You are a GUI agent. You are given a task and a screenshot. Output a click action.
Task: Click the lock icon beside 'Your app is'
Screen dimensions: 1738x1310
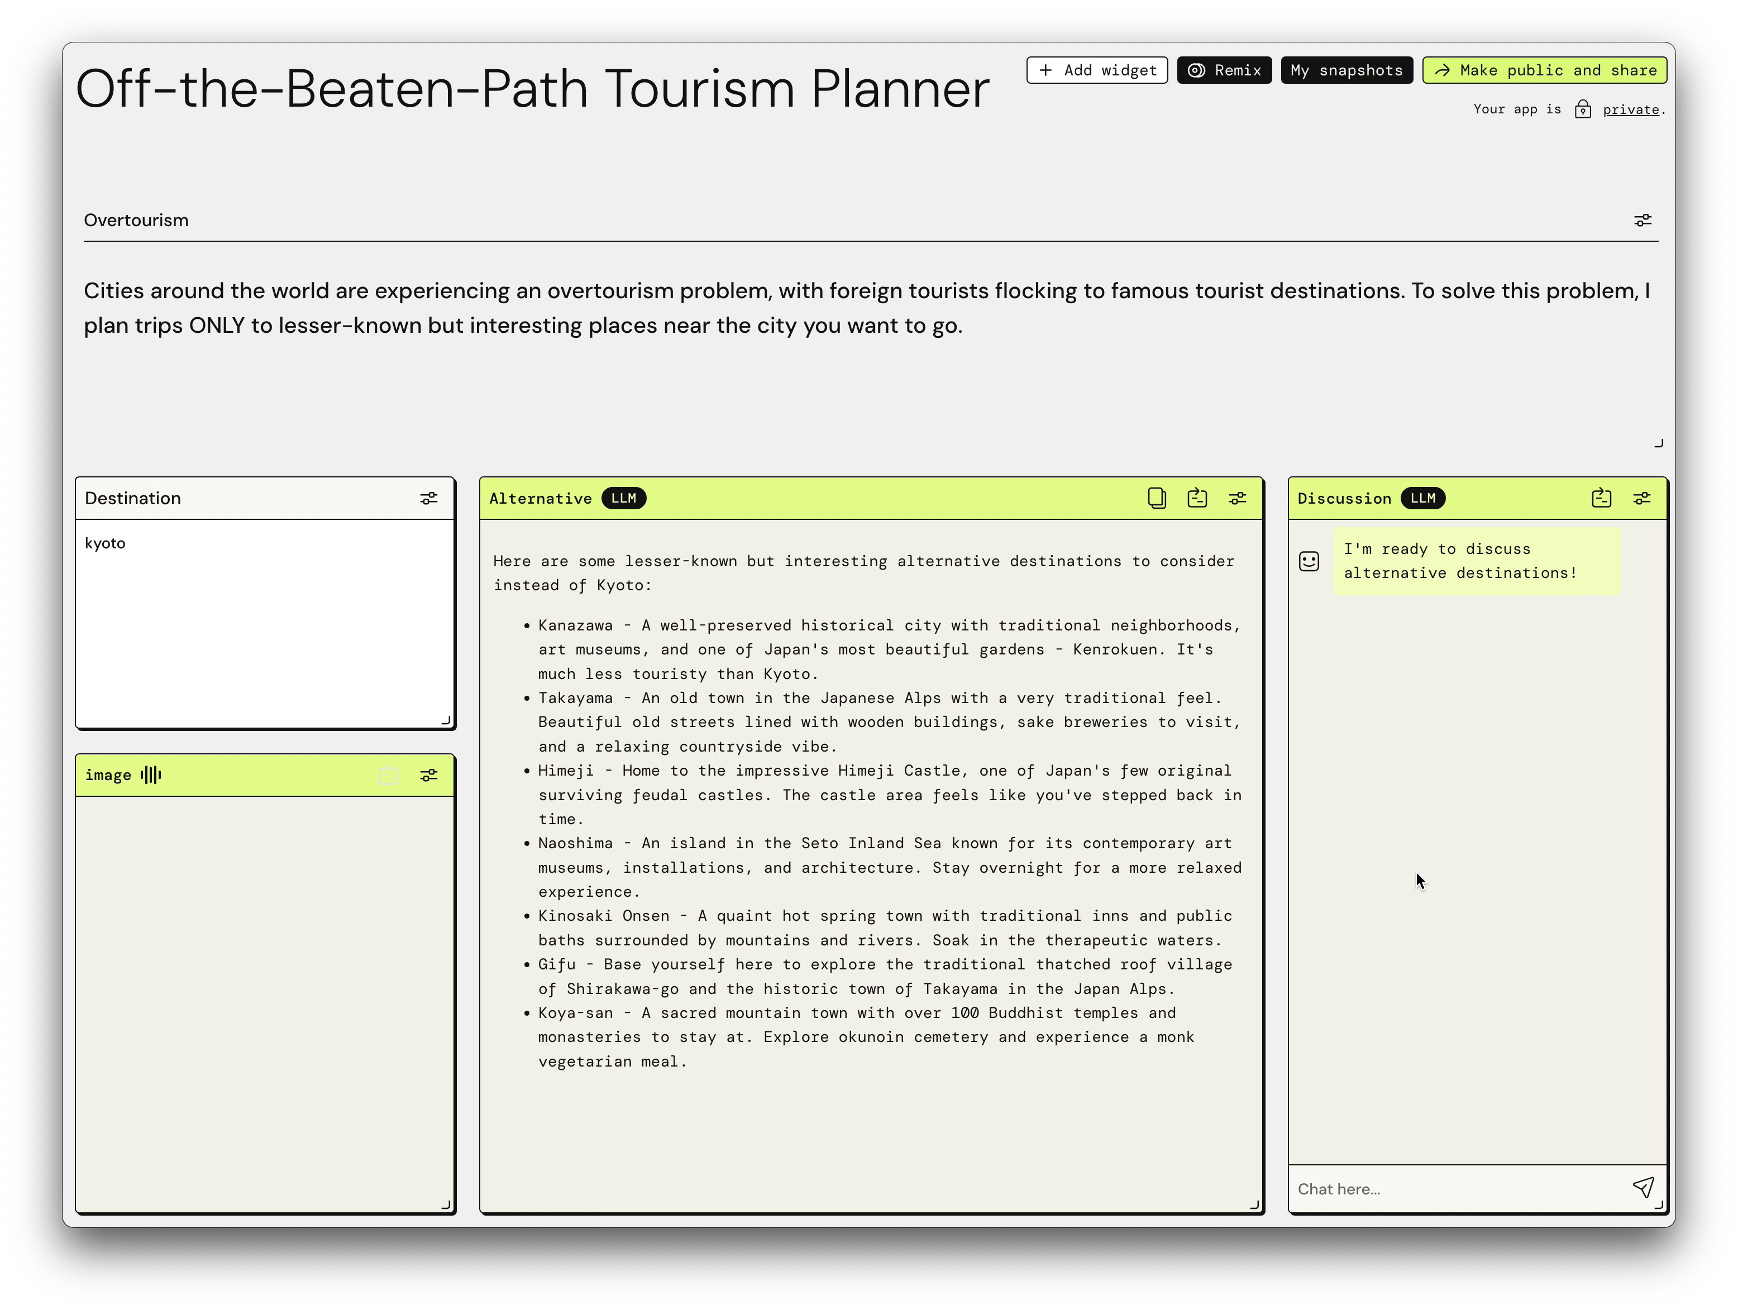click(1583, 109)
